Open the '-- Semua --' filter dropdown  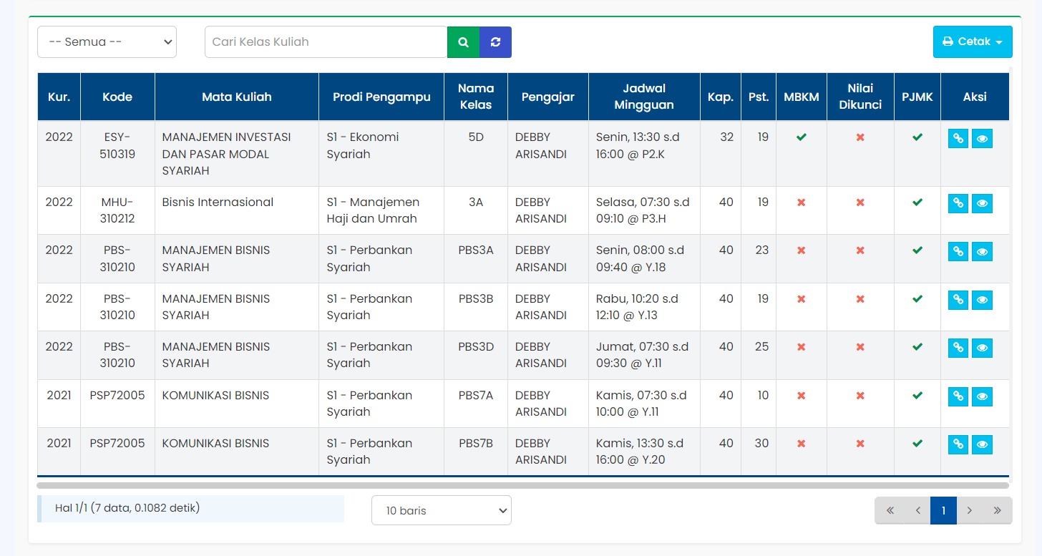[x=107, y=42]
